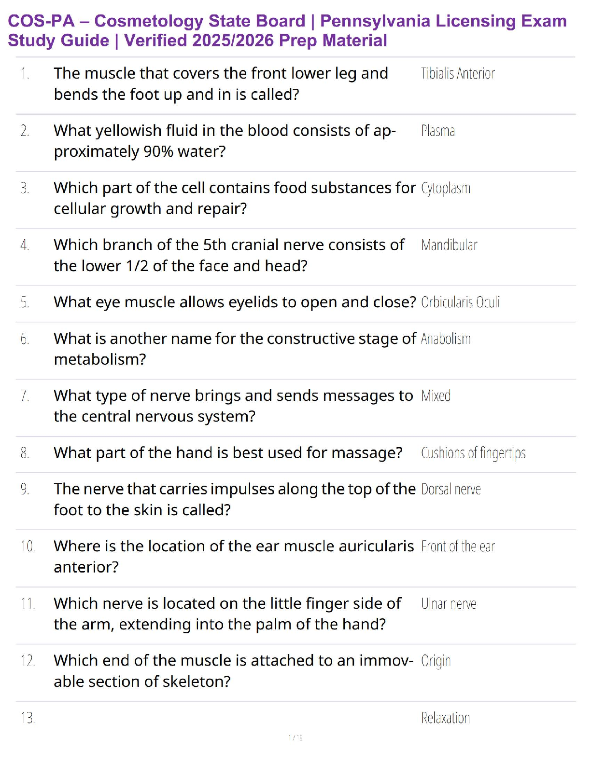Click the "Relaxation" answer in row 13
The width and height of the screenshot is (591, 764).
point(445,718)
